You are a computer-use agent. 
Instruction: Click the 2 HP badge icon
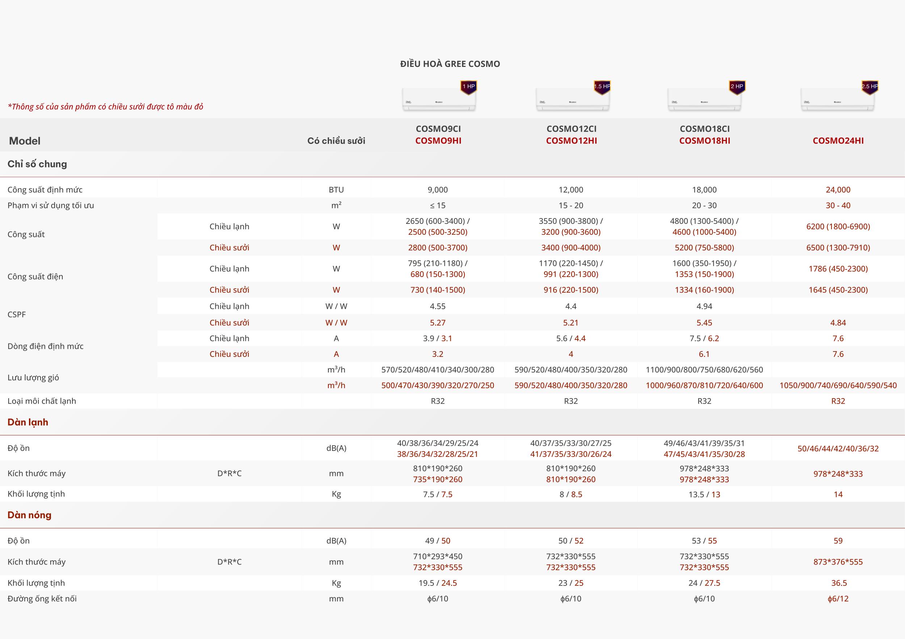[736, 87]
